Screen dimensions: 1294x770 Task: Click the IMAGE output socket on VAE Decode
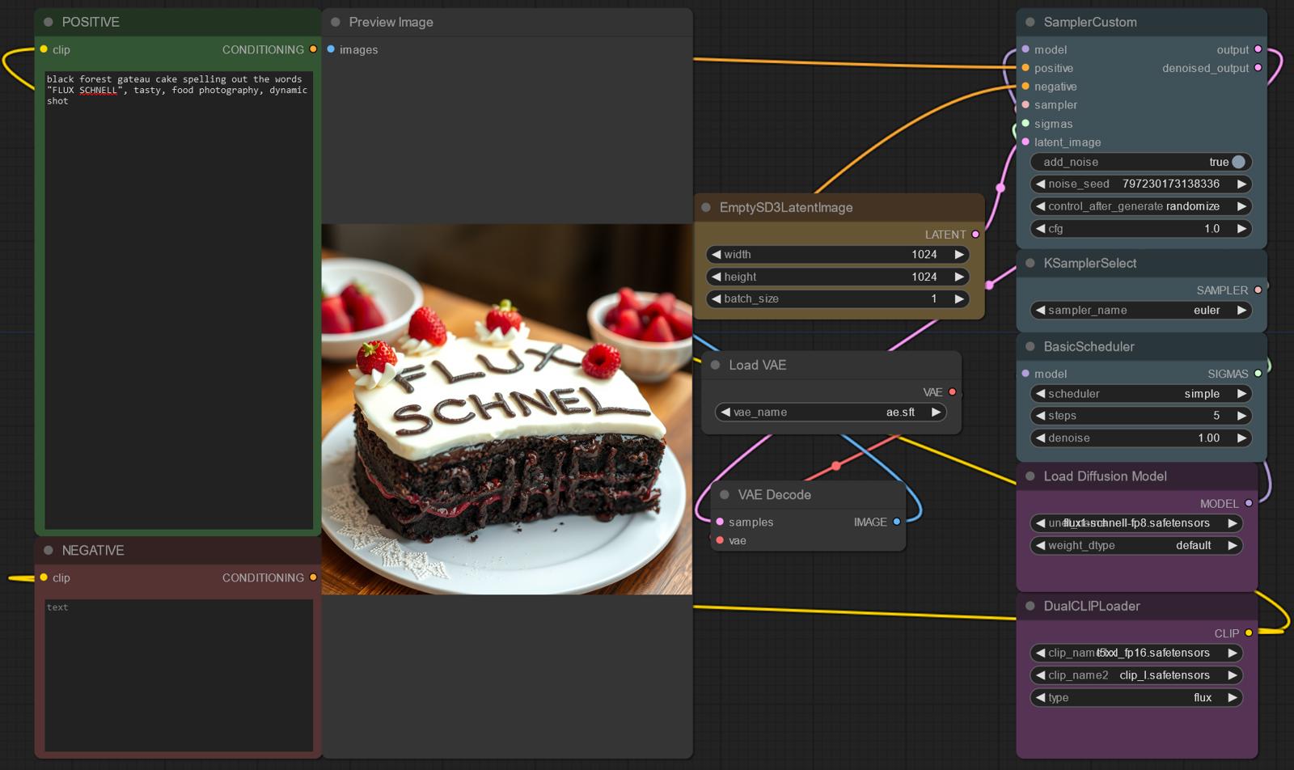coord(896,522)
